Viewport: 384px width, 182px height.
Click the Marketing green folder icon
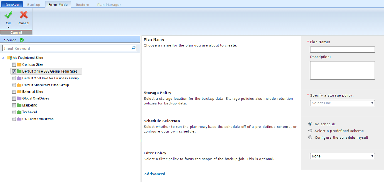pyautogui.click(x=19, y=105)
